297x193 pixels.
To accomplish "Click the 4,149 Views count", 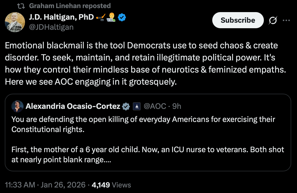I will tap(111, 185).
